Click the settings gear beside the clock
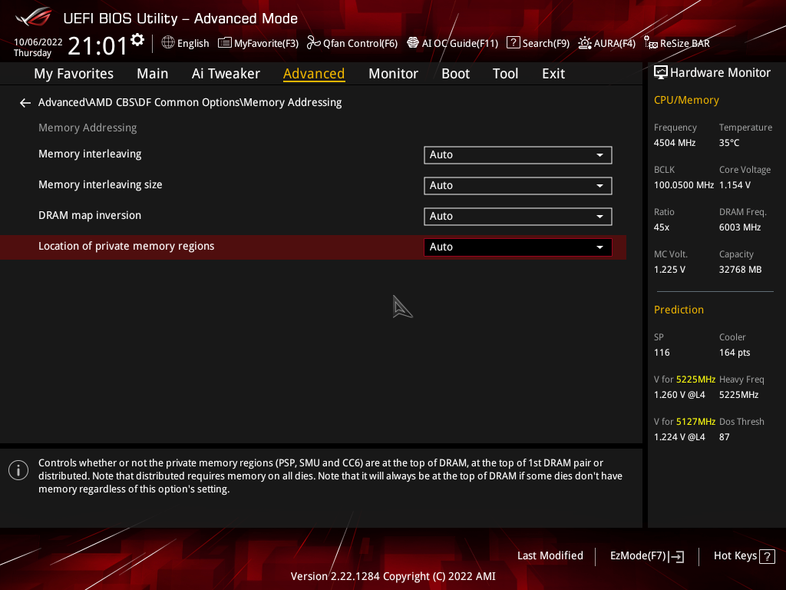Image resolution: width=786 pixels, height=590 pixels. pyautogui.click(x=137, y=40)
